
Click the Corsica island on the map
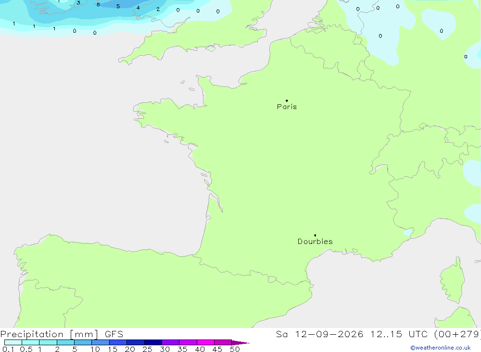453,280
